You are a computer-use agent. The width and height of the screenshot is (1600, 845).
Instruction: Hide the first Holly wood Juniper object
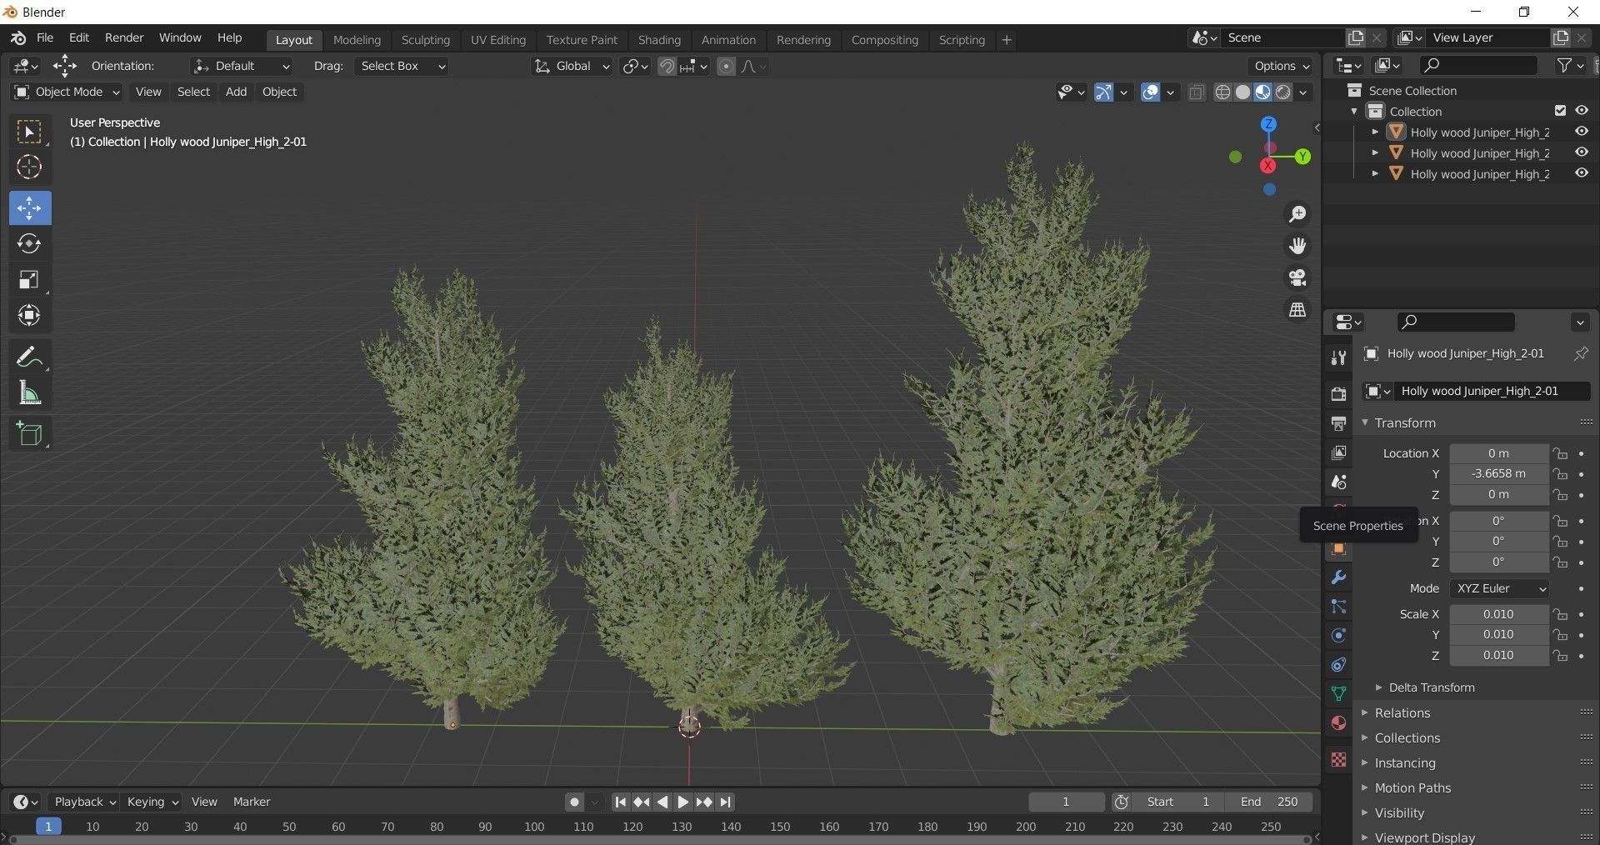pyautogui.click(x=1581, y=132)
